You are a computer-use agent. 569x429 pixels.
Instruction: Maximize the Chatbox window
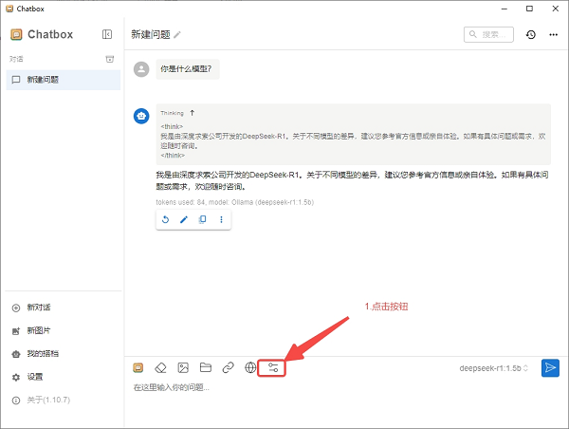pyautogui.click(x=529, y=9)
